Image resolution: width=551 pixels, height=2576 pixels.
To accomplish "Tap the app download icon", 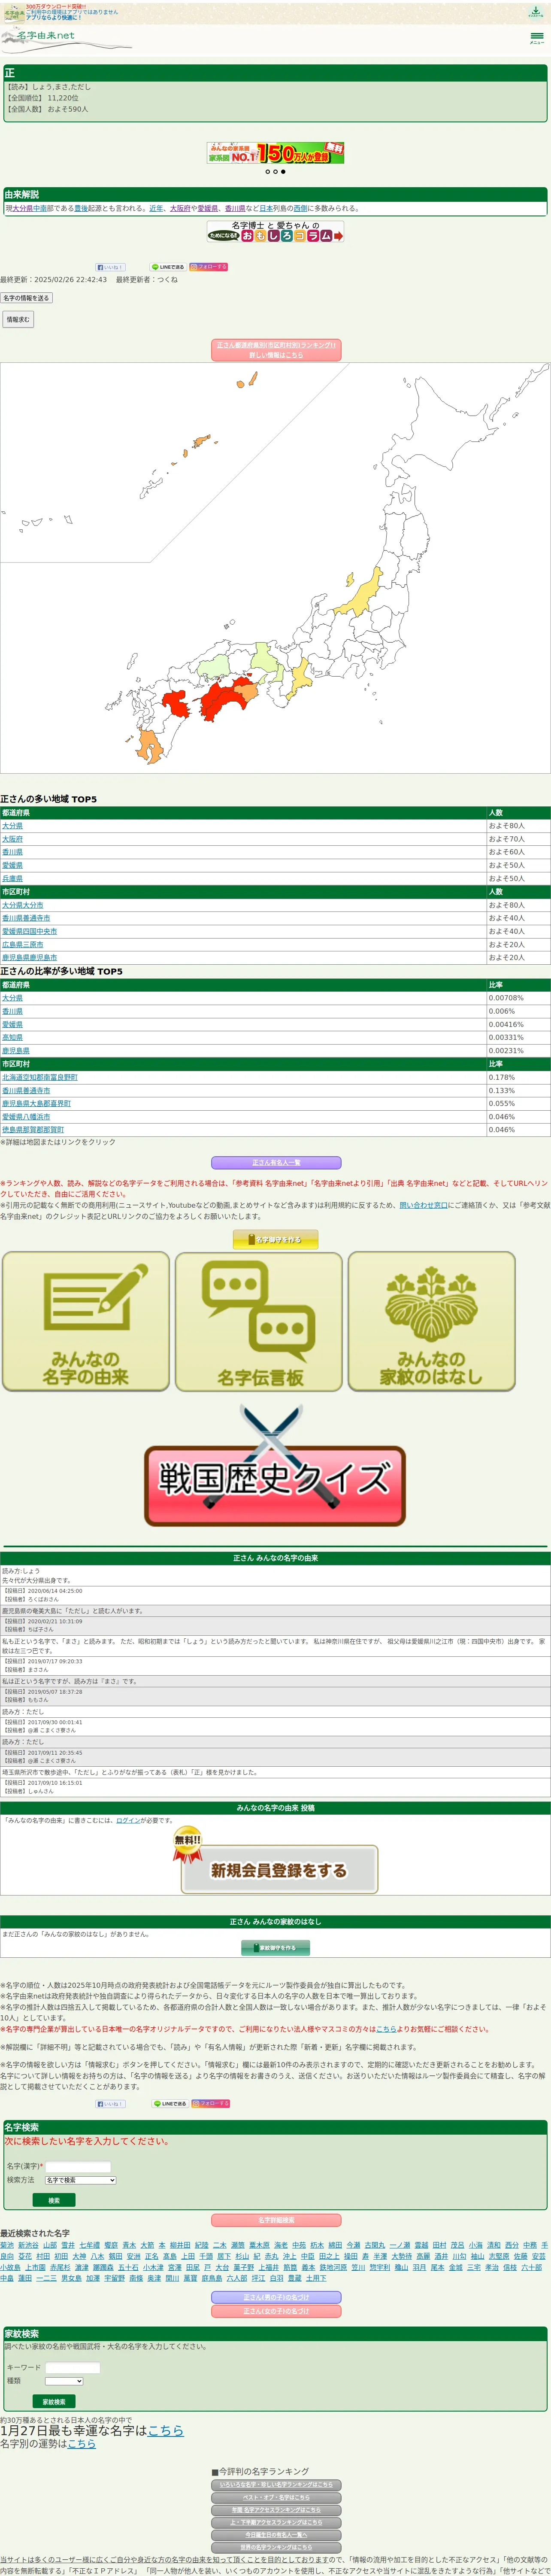I will pos(536,12).
